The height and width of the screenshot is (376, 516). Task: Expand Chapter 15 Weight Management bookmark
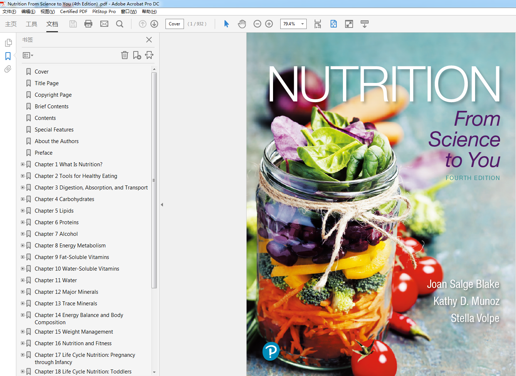point(23,332)
